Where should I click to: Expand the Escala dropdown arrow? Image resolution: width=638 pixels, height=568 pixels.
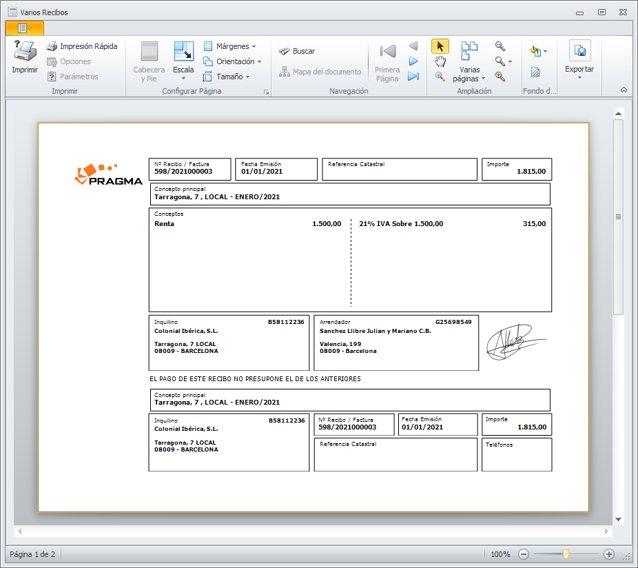tap(183, 78)
